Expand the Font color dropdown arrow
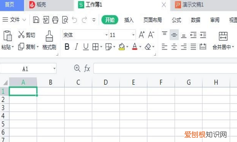237x142 pixels. [140, 47]
